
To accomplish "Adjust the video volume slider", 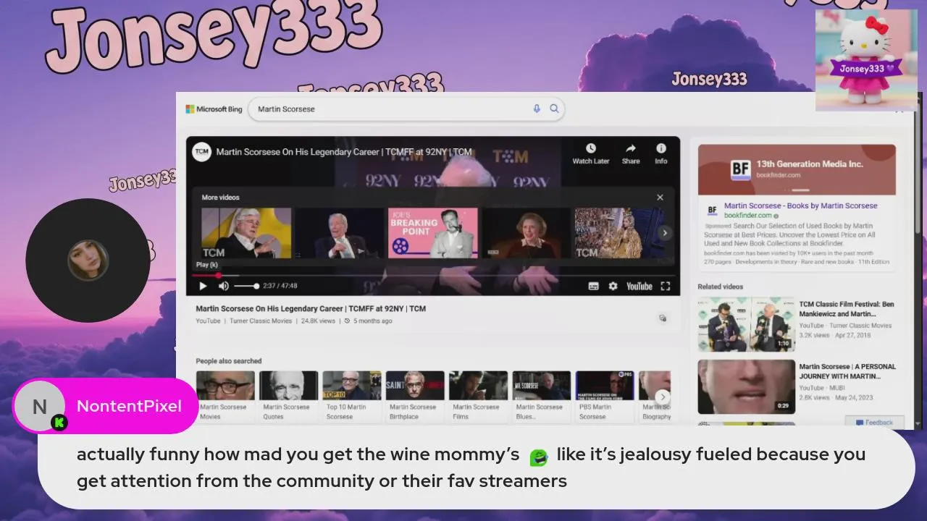I will (x=246, y=286).
